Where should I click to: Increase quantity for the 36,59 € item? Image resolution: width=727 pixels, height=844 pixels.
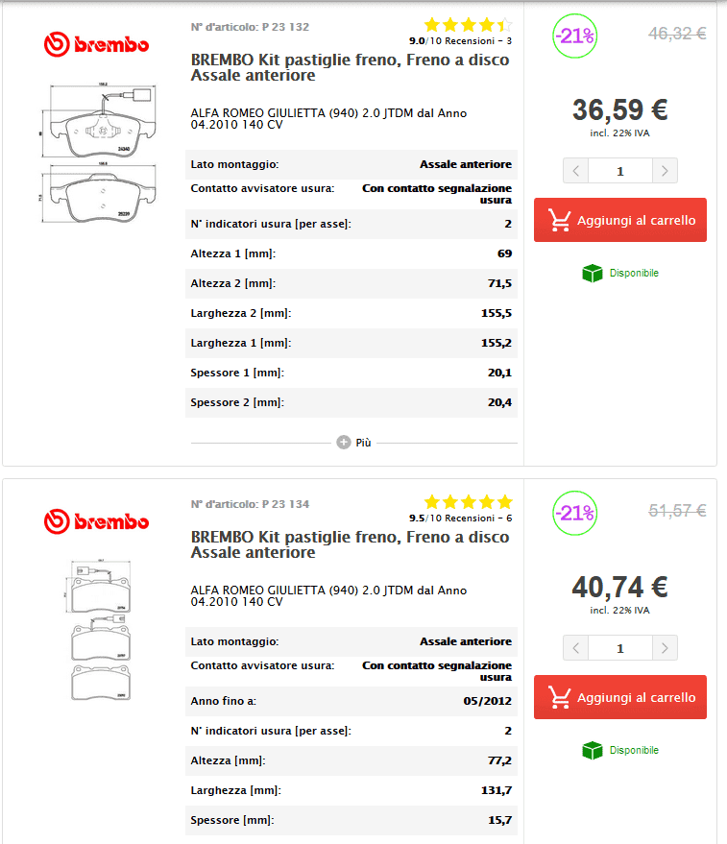665,171
